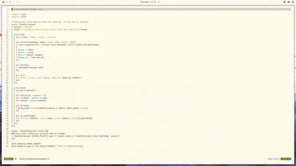Click the update indicator icon beside the clock
The height and width of the screenshot is (166, 296).
click(x=159, y=2)
